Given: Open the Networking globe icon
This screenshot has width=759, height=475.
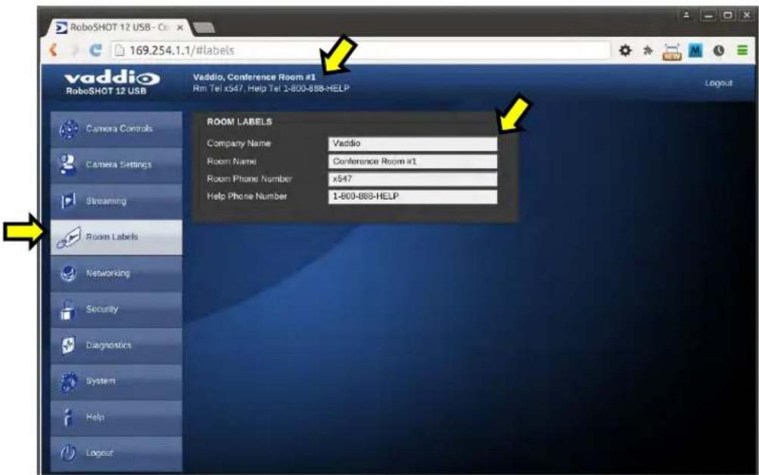Looking at the screenshot, I should (68, 273).
